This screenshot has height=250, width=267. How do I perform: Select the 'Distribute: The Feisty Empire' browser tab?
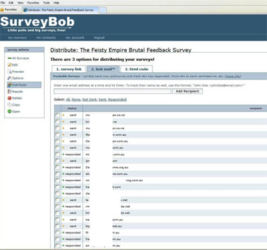point(61,10)
